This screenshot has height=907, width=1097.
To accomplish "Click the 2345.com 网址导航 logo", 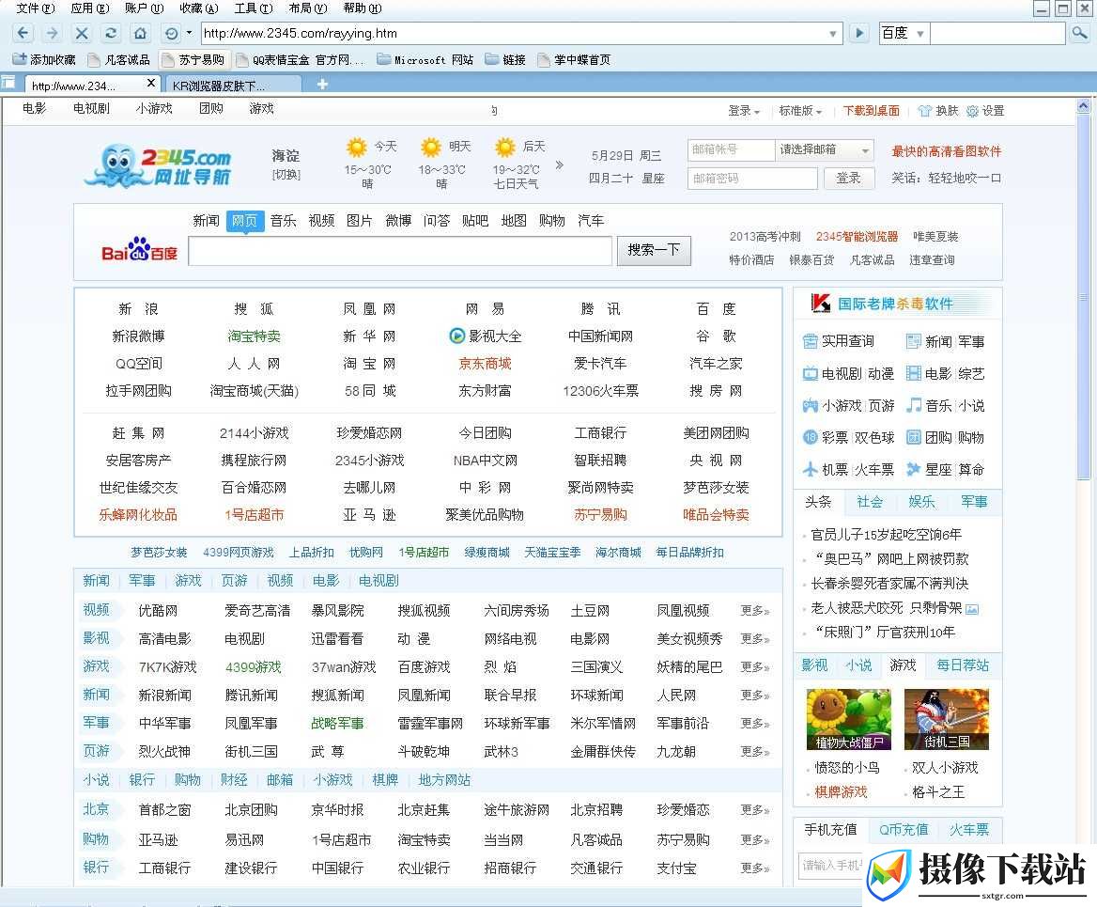I will [x=158, y=166].
